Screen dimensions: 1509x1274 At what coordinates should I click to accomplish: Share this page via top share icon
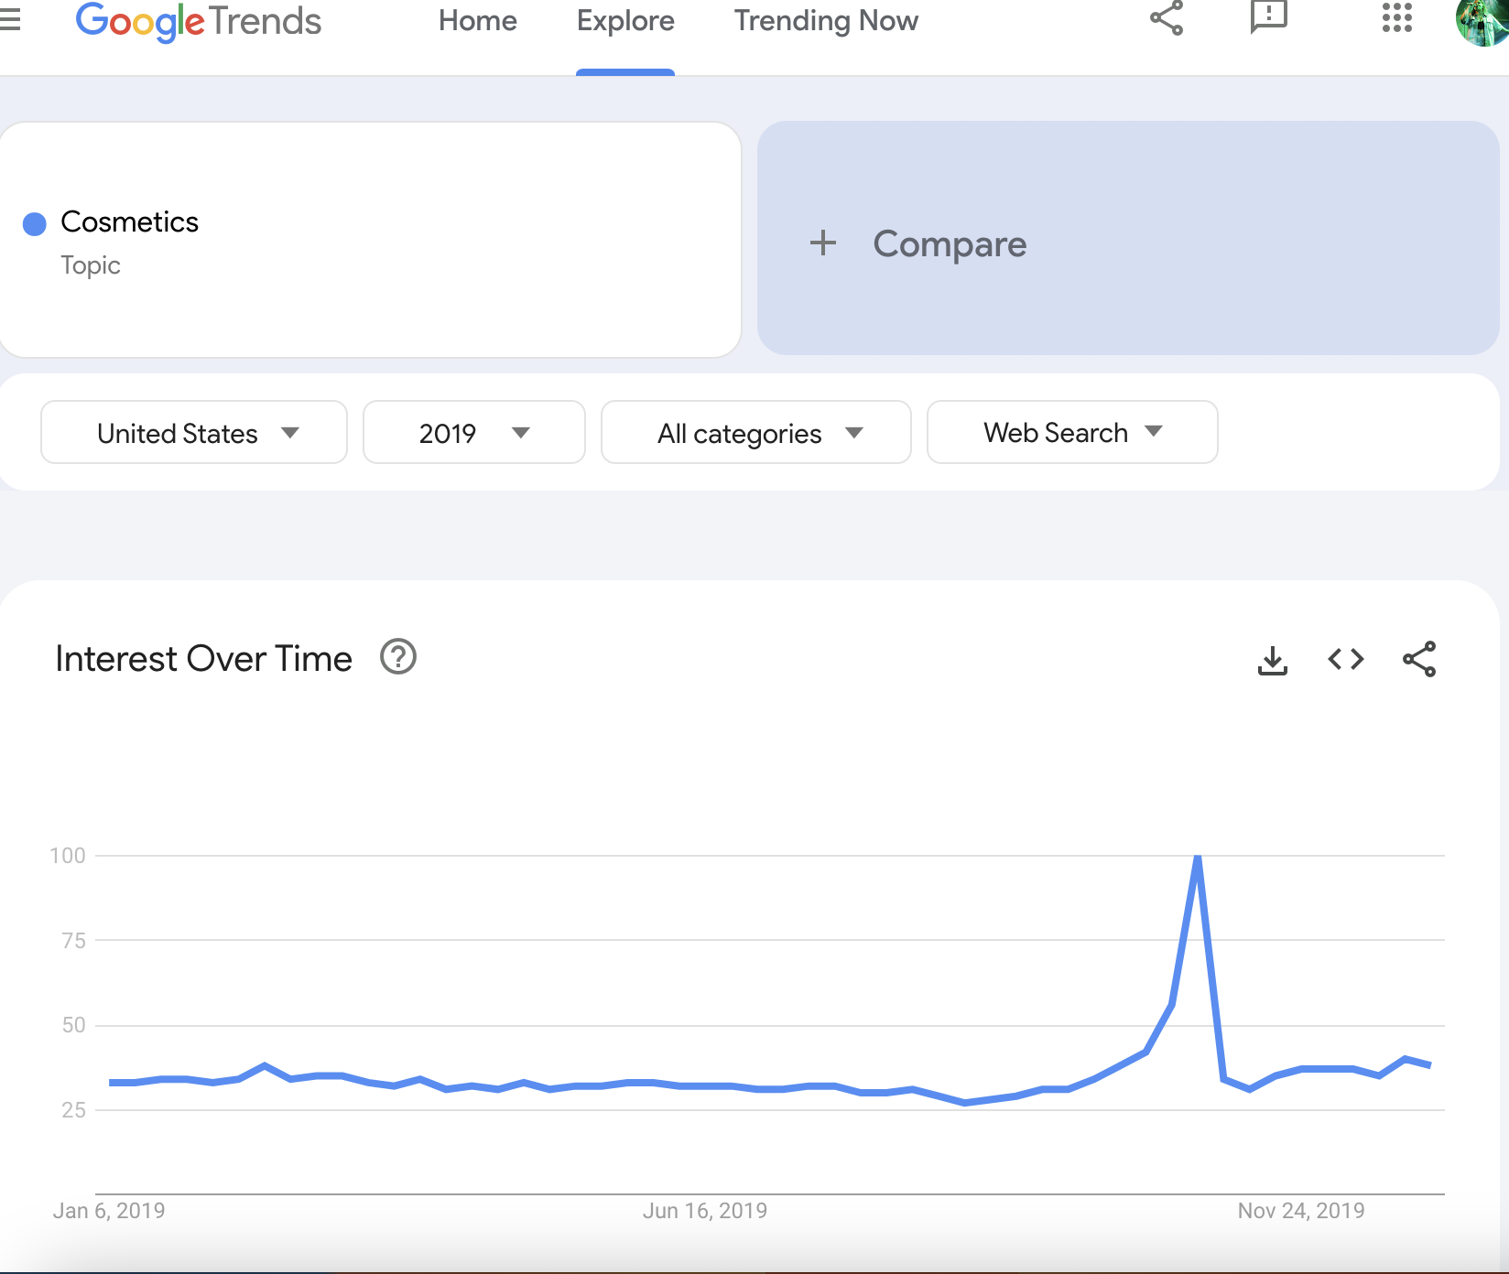[x=1167, y=18]
